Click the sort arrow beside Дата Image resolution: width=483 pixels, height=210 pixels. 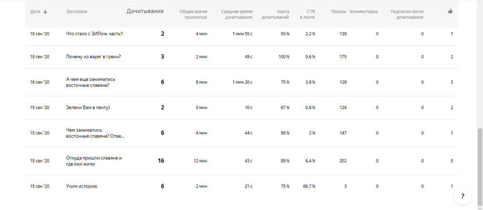[45, 12]
